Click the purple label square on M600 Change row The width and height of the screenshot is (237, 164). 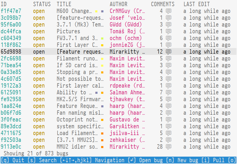(x=102, y=11)
